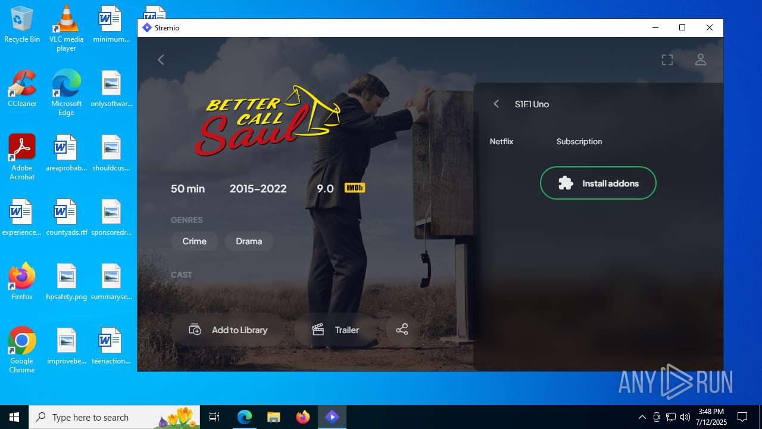
Task: Open the notification center
Action: (x=742, y=417)
